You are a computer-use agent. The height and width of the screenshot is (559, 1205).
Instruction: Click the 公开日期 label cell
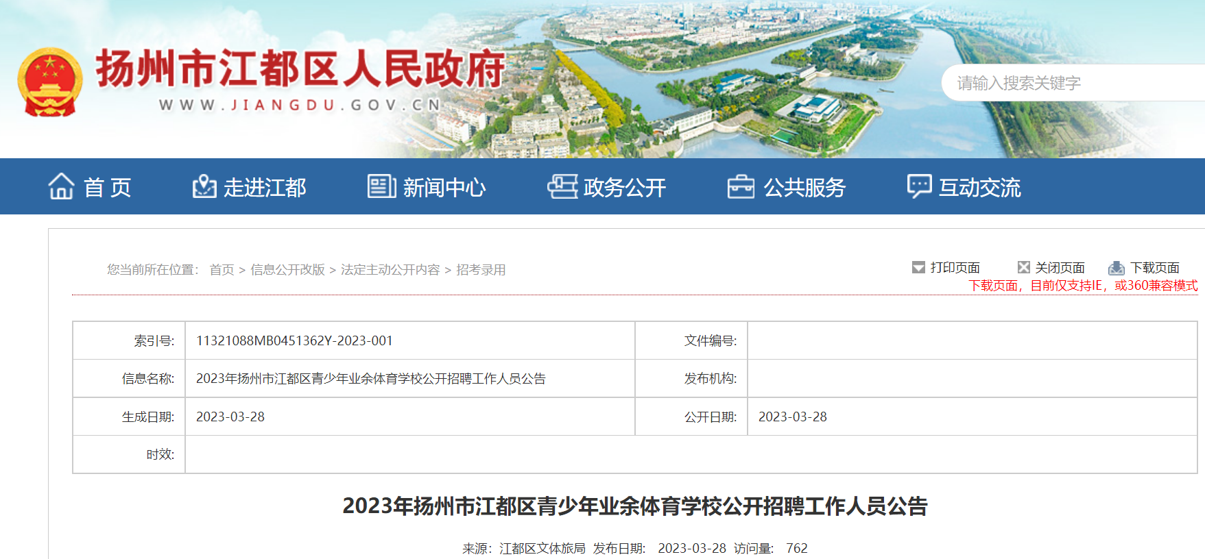click(x=691, y=417)
